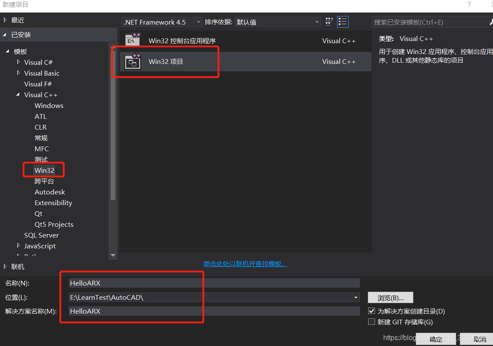Open help question mark in title bar
Viewport: 493px width, 346px height.
click(469, 4)
